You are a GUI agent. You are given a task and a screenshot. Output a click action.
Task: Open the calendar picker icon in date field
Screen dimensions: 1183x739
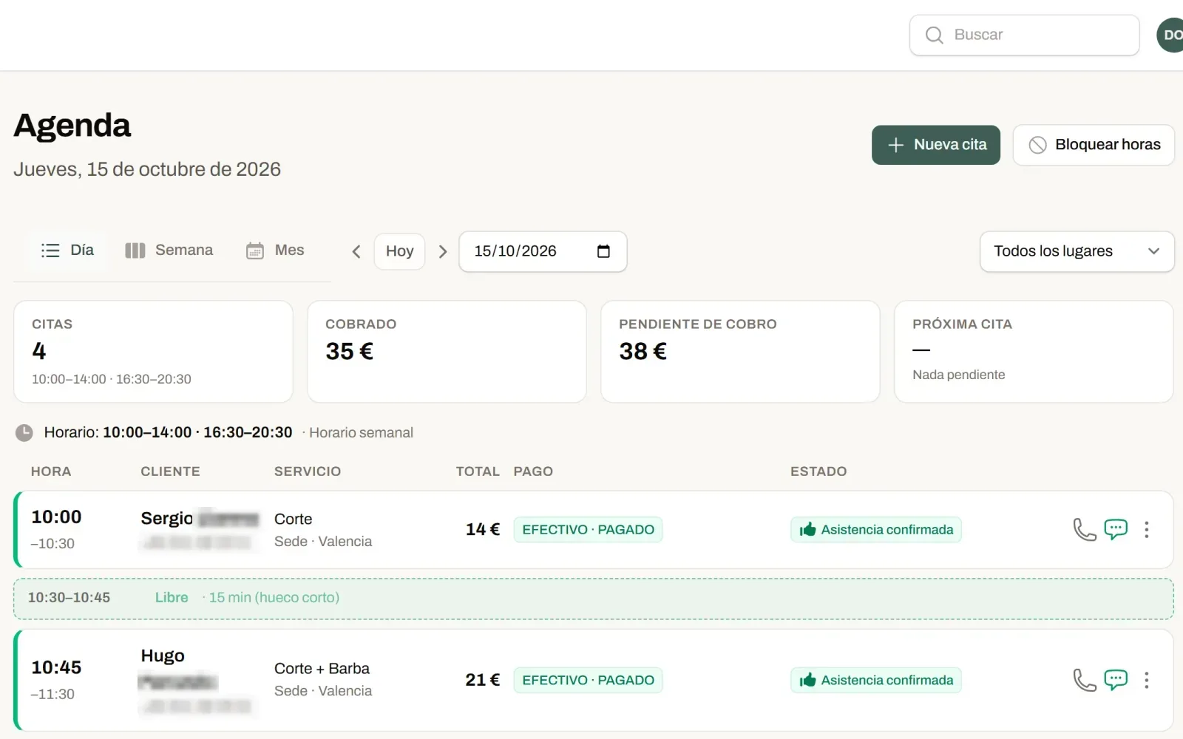[x=603, y=251]
